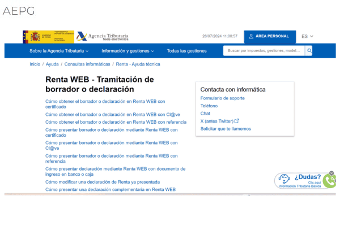This screenshot has width=340, height=226.
Task: Open the ES language dropdown
Action: (307, 36)
